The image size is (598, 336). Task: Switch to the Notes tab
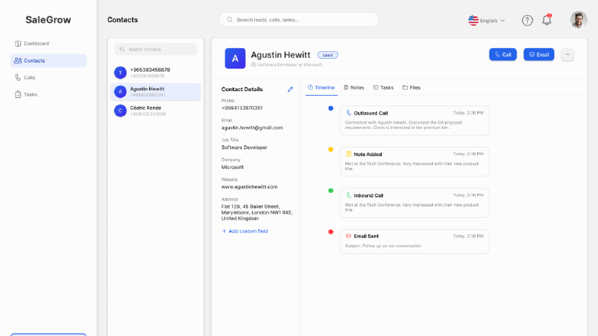[354, 87]
